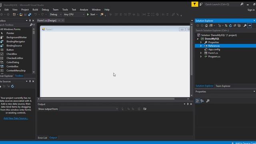Pin the Toolbox panel

(30, 20)
